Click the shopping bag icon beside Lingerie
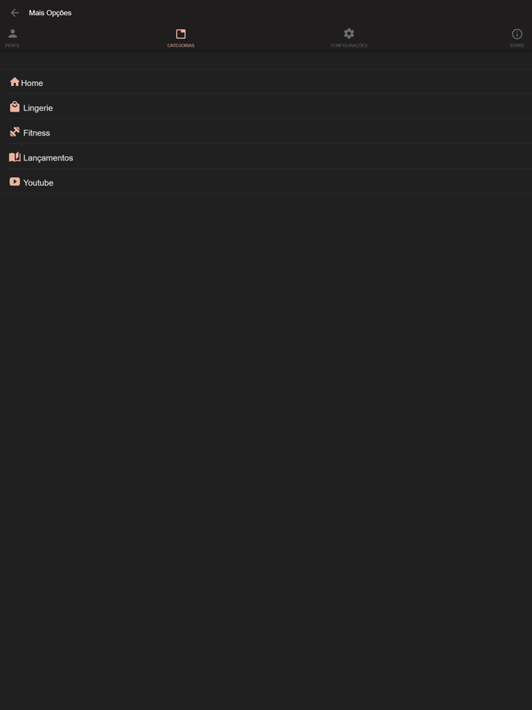Screen dimensions: 532x710 (x=14, y=107)
